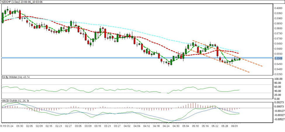This screenshot has width=285, height=132.
Task: Click the 02/05 date label
Action: [30, 125]
